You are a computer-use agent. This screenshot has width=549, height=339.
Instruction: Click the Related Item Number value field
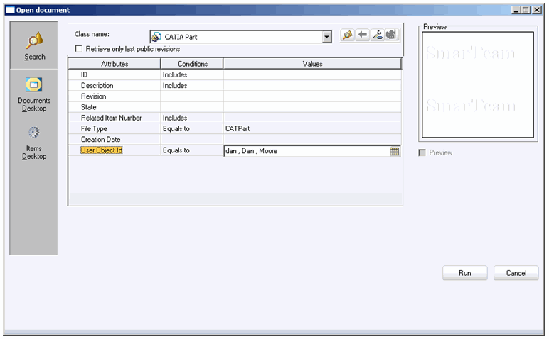[312, 118]
